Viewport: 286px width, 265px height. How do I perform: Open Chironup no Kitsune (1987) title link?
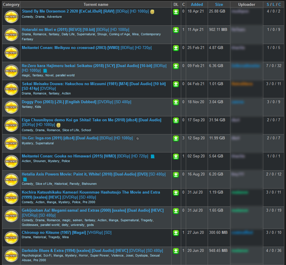[x=67, y=232]
